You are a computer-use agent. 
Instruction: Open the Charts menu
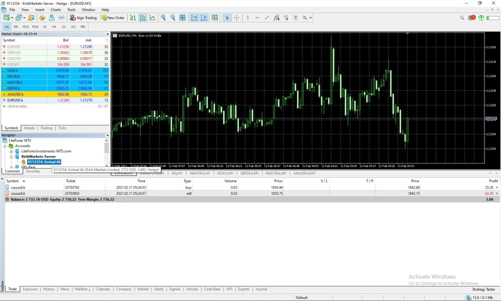click(56, 10)
